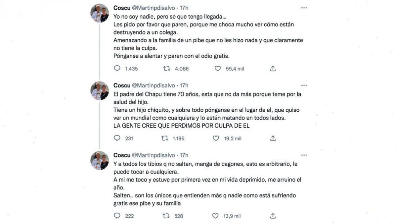Open the first tweet's more options menu
Image resolution: width=397 pixels, height=223 pixels.
point(304,7)
